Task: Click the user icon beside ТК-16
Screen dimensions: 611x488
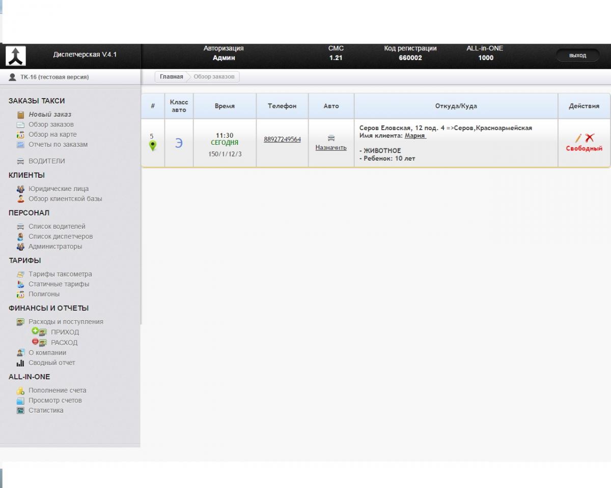Action: coord(13,77)
